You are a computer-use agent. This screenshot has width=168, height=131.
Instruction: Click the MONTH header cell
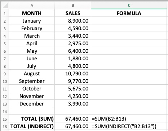click(32, 13)
